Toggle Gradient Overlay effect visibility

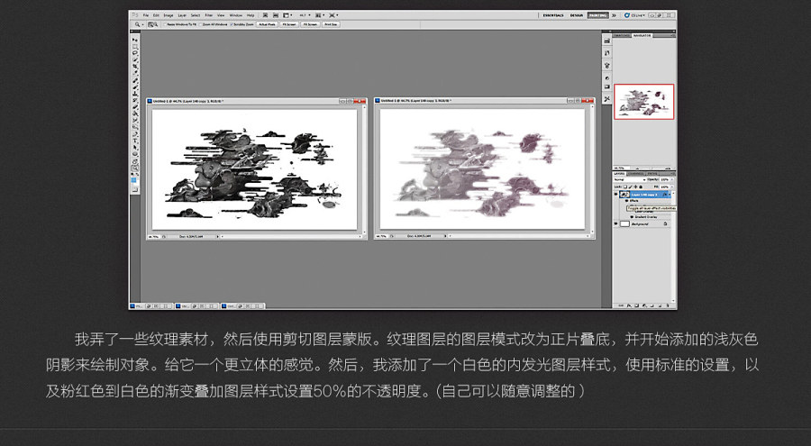(632, 217)
